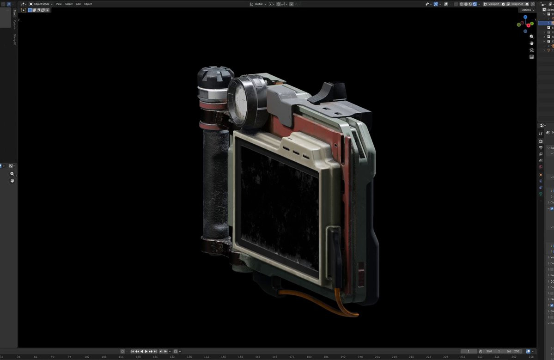Toggle viewport overlays
The width and height of the screenshot is (554, 360).
coord(446,4)
